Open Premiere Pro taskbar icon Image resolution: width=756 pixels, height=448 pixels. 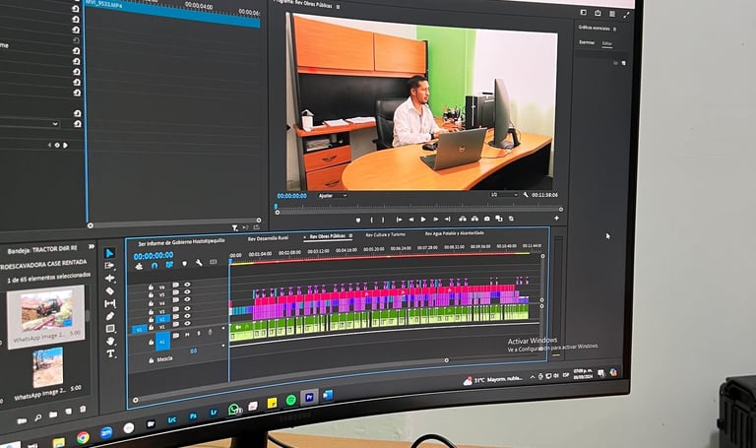point(309,398)
